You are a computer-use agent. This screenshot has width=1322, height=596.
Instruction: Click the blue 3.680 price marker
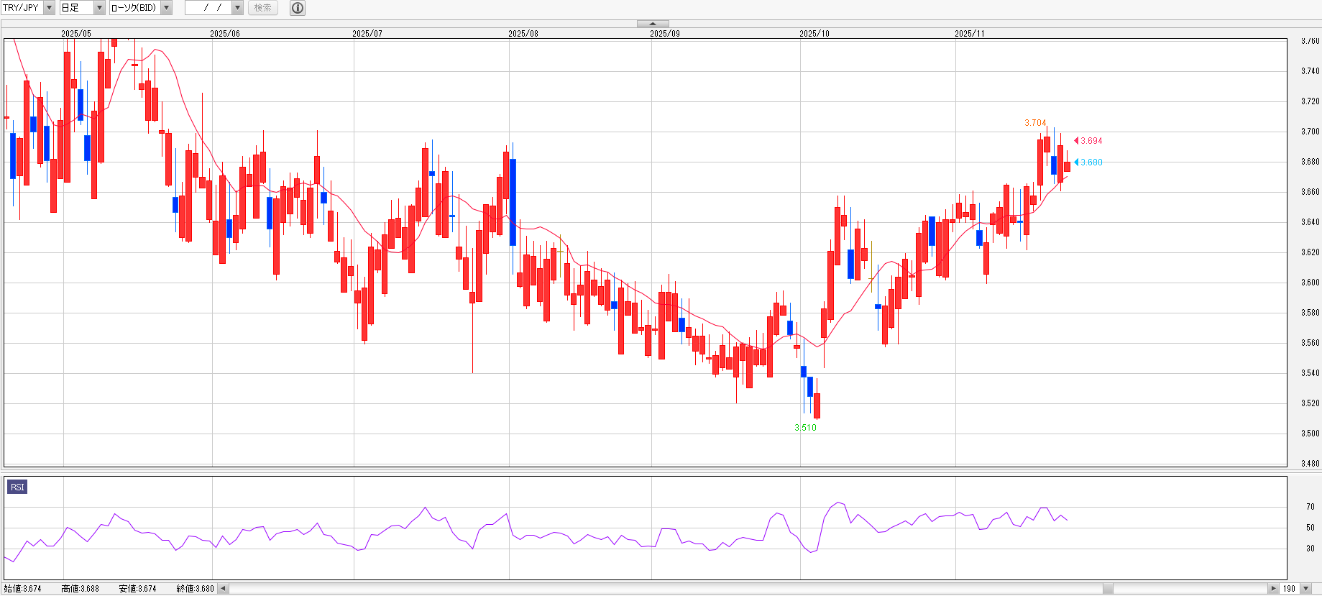click(1090, 162)
